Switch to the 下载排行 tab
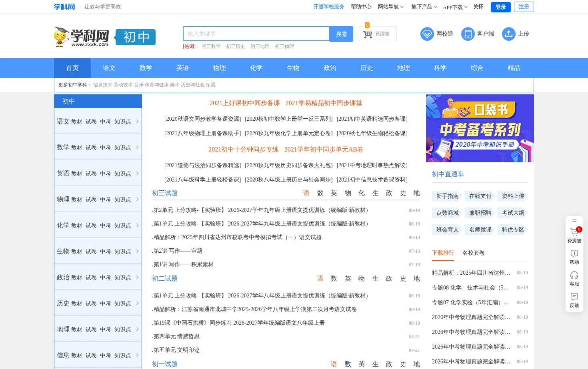The width and height of the screenshot is (588, 369). pyautogui.click(x=443, y=253)
